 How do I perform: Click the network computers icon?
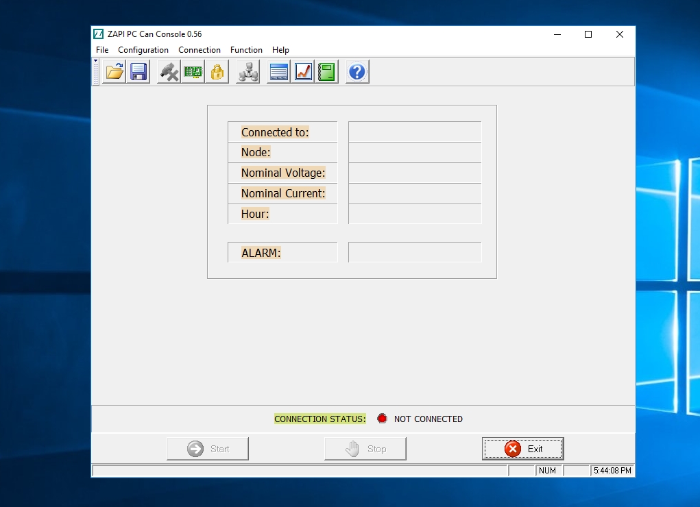pyautogui.click(x=248, y=72)
